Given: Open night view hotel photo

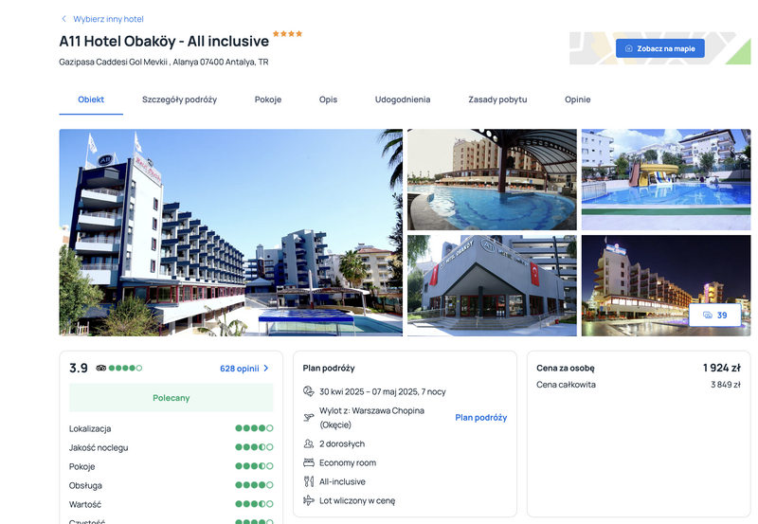Looking at the screenshot, I should [666, 285].
